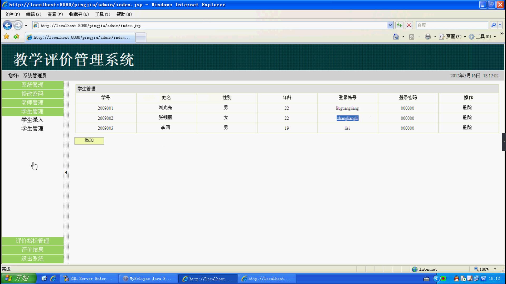Open the search provider dropdown arrow
This screenshot has width=506, height=284.
[500, 25]
